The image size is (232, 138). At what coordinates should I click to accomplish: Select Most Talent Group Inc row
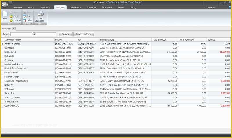coord(116,69)
